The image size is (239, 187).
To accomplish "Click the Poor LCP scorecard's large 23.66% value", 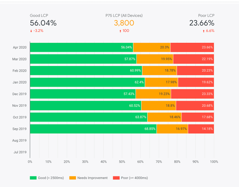I will tap(202, 23).
